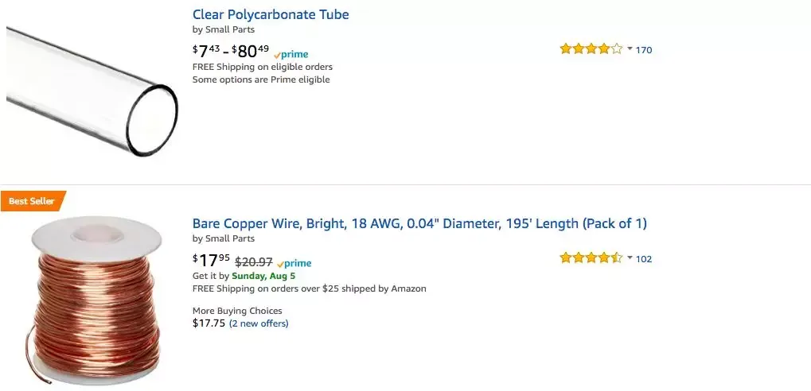Screen dimensions: 811x391
Task: Click the 4.5-star rating for the copper wire
Action: 591,258
